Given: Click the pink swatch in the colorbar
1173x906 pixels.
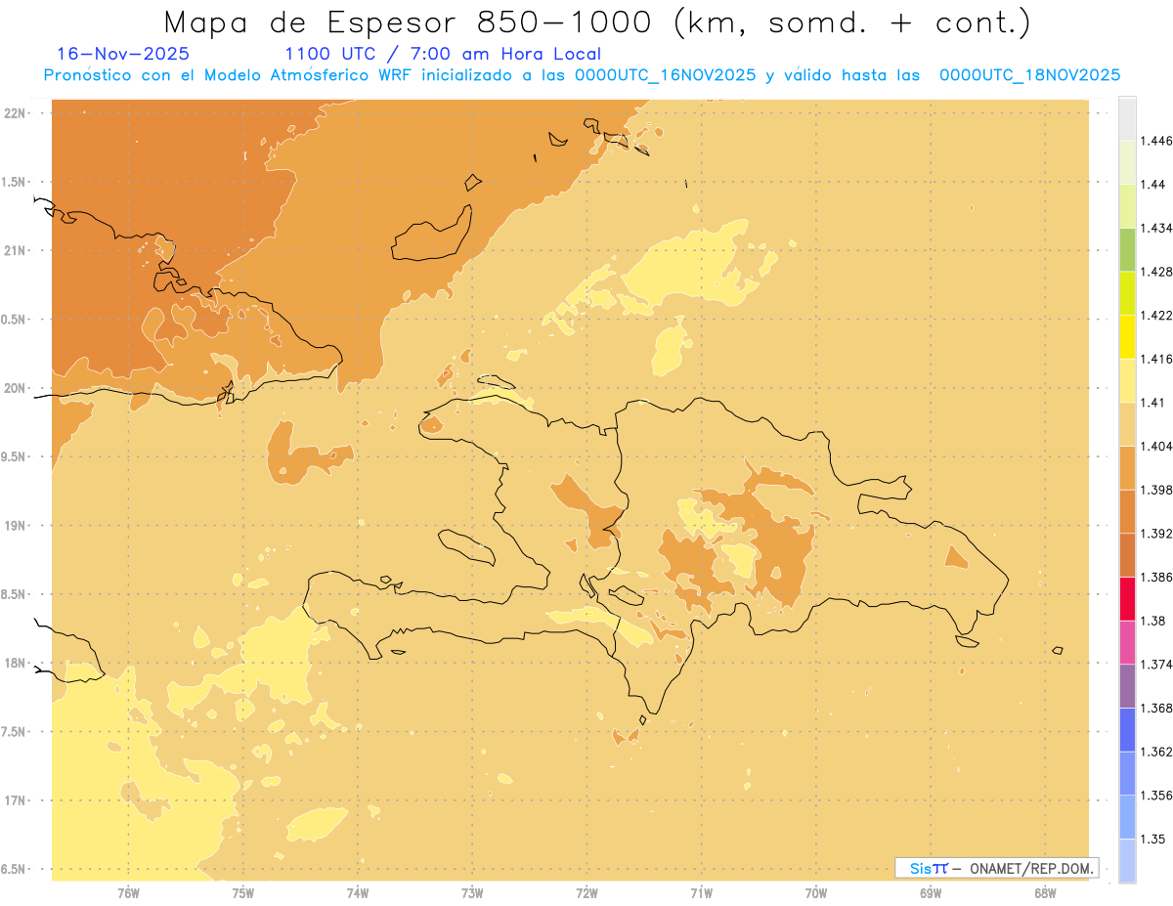Looking at the screenshot, I should tap(1127, 642).
